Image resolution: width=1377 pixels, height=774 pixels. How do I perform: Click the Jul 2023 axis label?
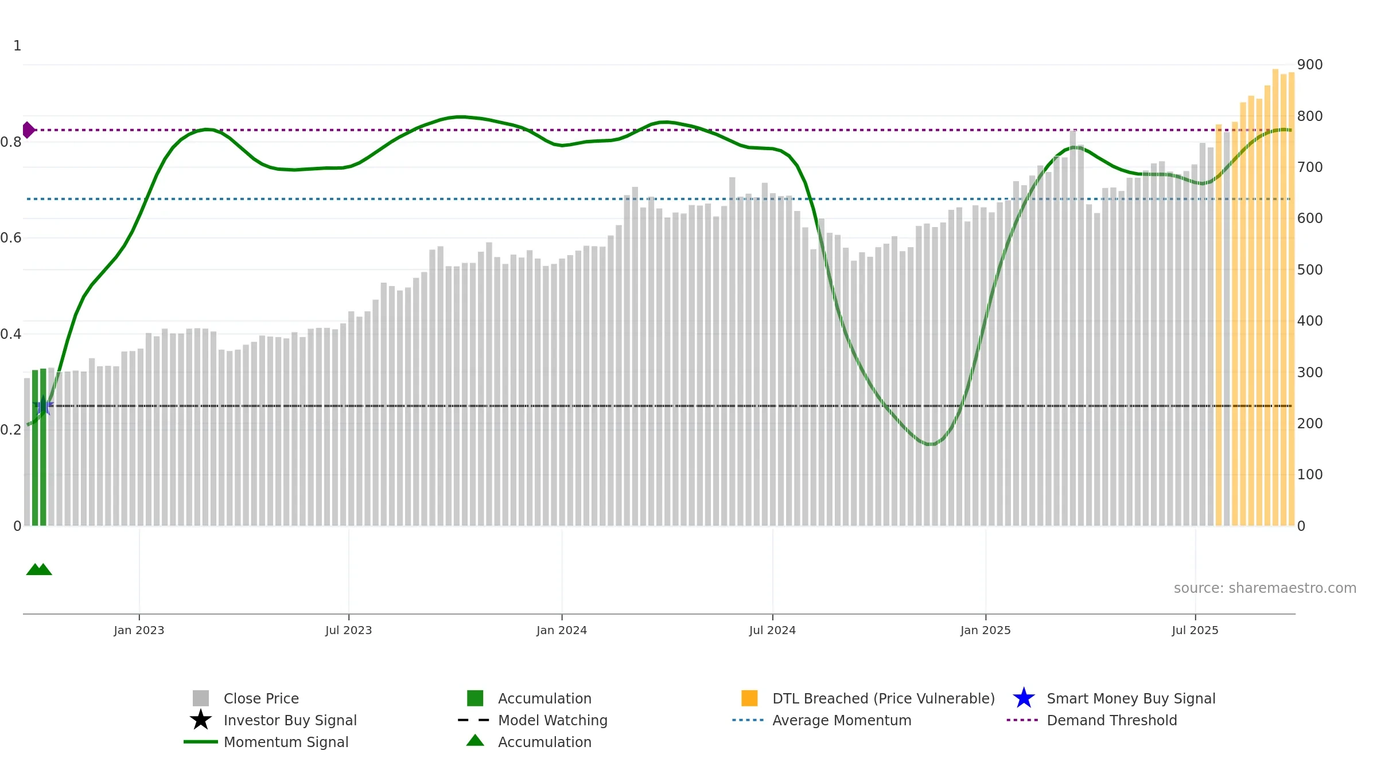click(x=349, y=630)
